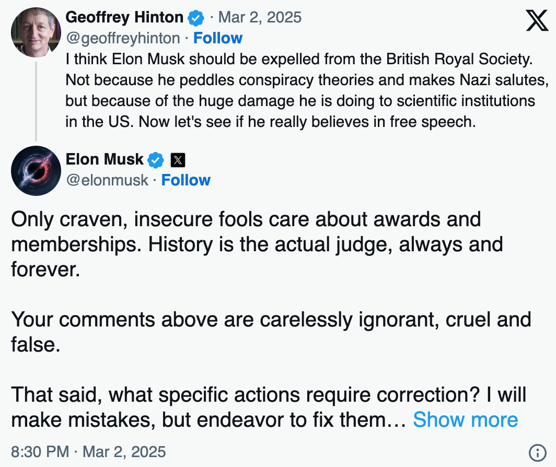The height and width of the screenshot is (467, 556).
Task: Click the 'carelessly ignorant, cruel and false' paragraph
Action: pyautogui.click(x=271, y=332)
